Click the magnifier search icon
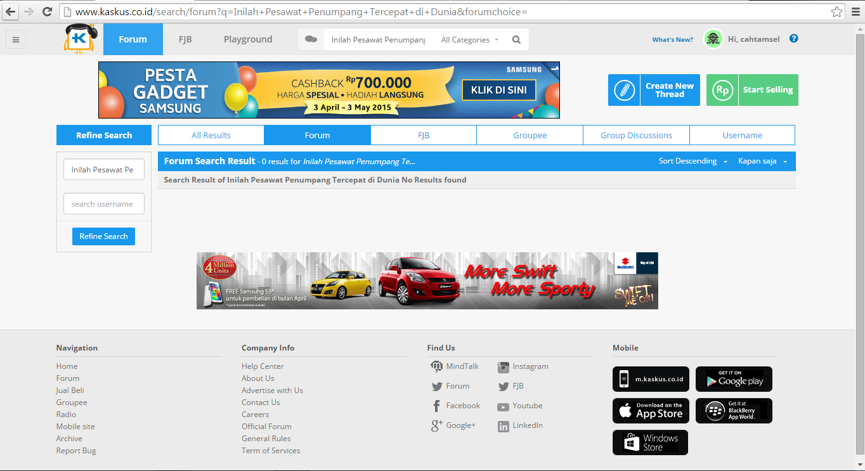 (516, 39)
